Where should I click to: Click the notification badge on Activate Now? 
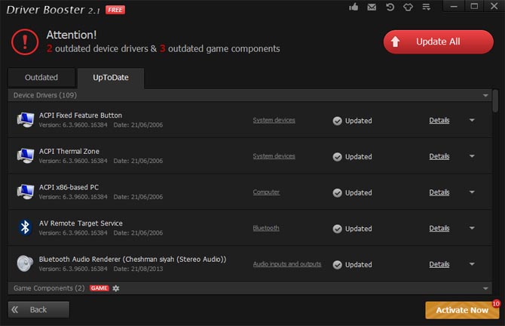pyautogui.click(x=496, y=303)
